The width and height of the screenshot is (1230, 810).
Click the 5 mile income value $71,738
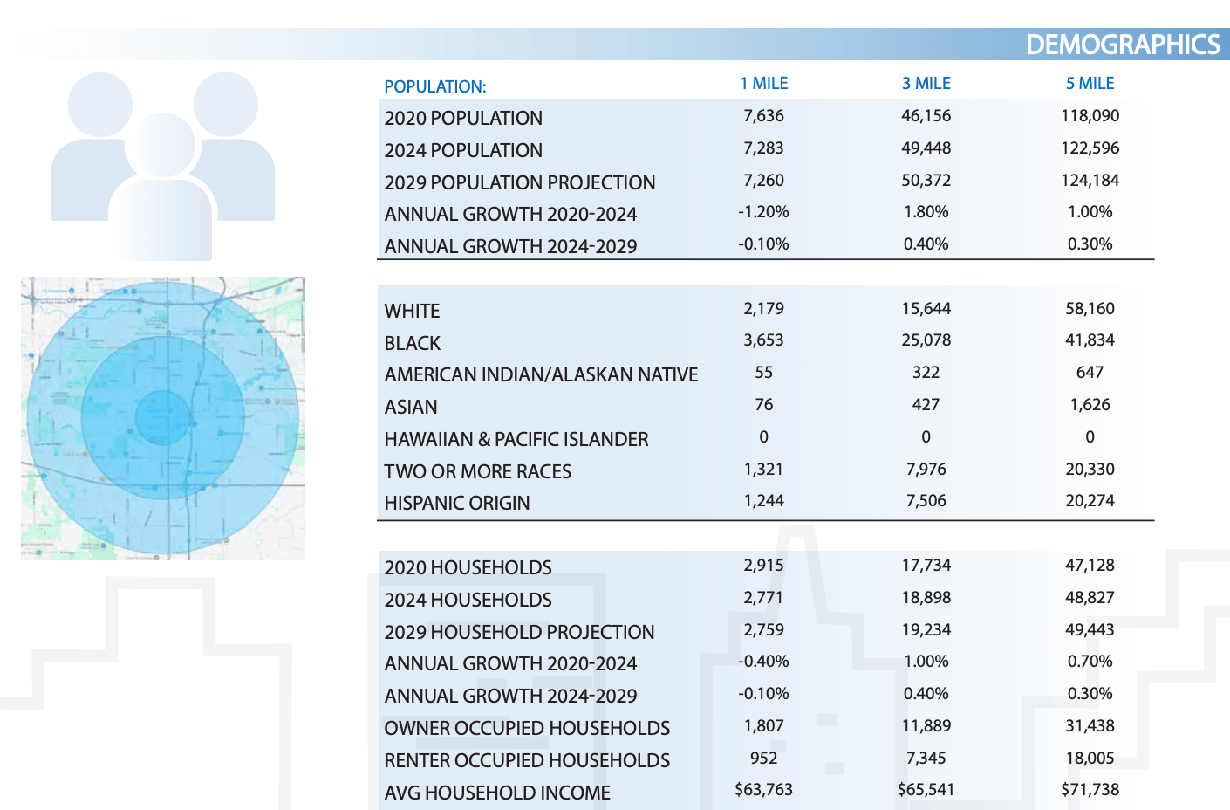click(1090, 790)
